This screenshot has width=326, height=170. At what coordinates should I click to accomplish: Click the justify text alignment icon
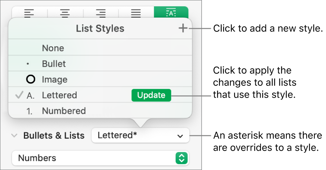[136, 13]
